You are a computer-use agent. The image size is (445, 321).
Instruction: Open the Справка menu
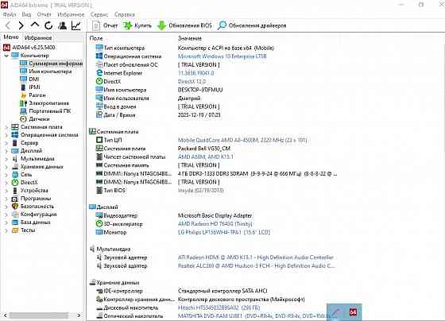coord(124,14)
